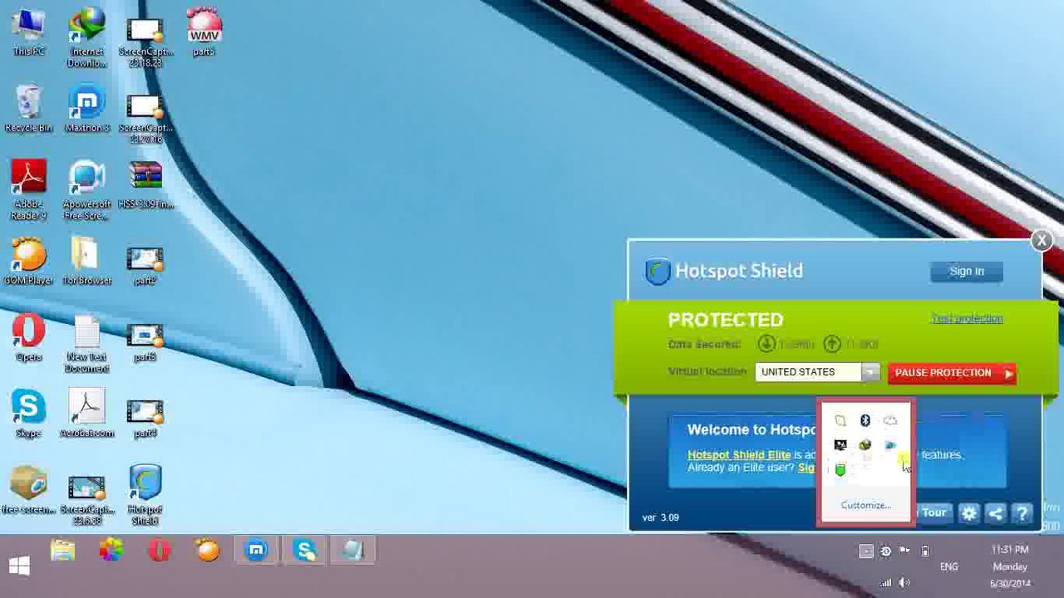Click the Hotspot Shield share icon
Image resolution: width=1064 pixels, height=598 pixels.
(x=995, y=513)
